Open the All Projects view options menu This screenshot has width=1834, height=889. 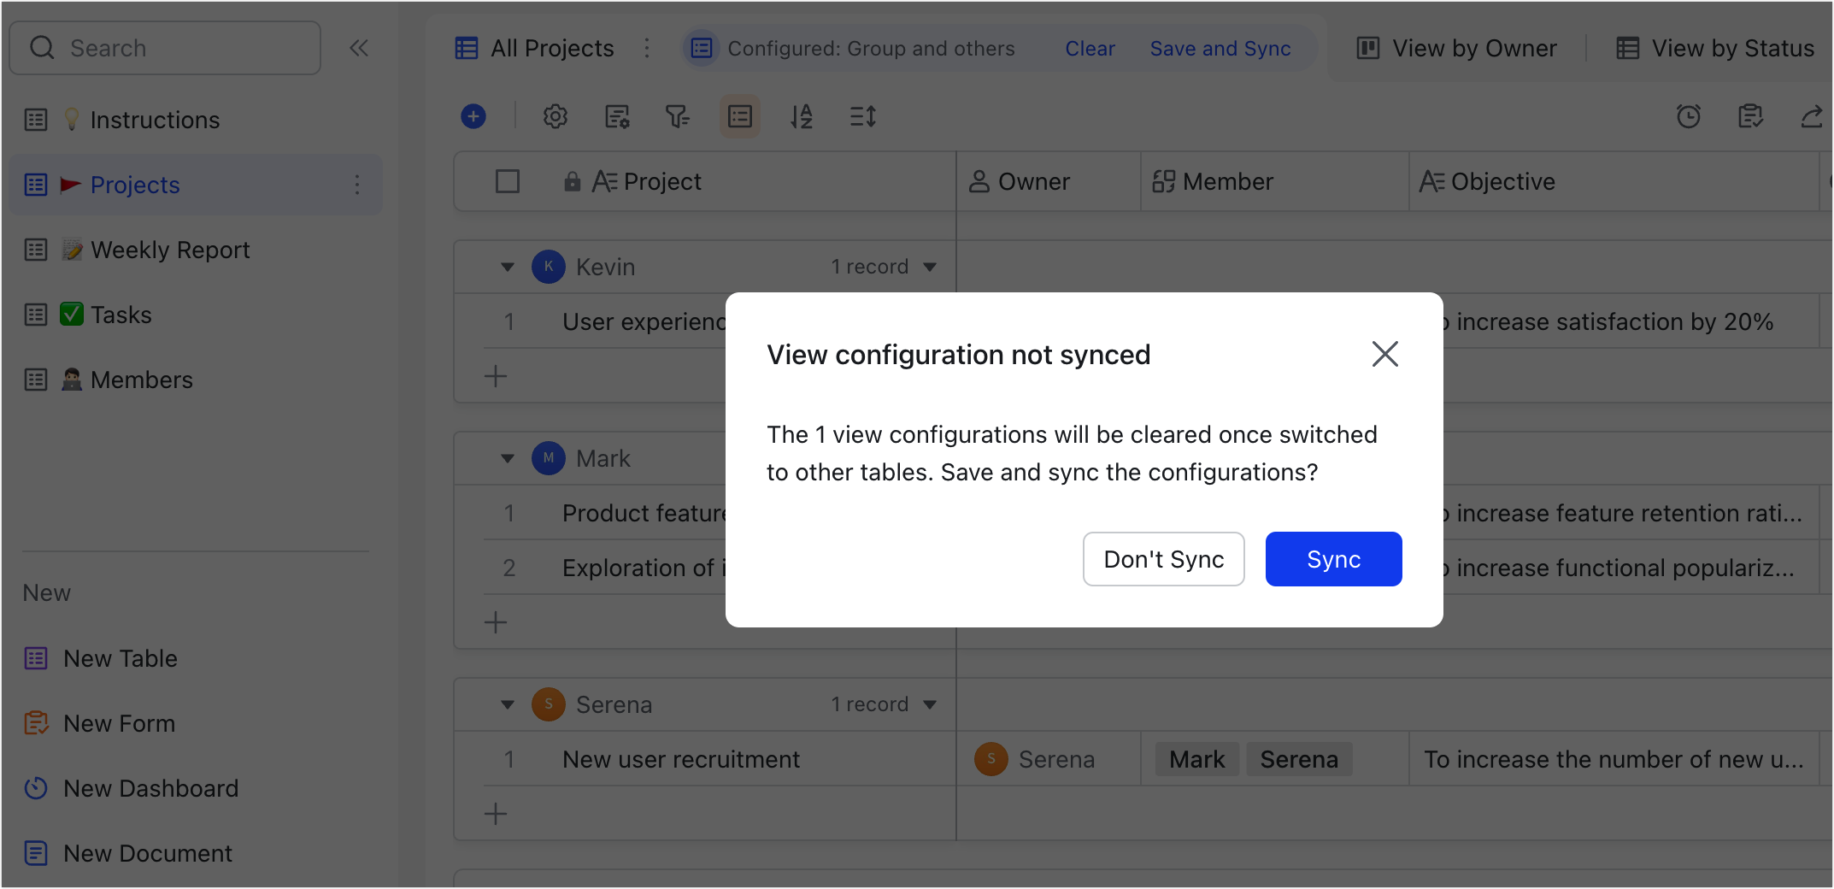tap(647, 49)
